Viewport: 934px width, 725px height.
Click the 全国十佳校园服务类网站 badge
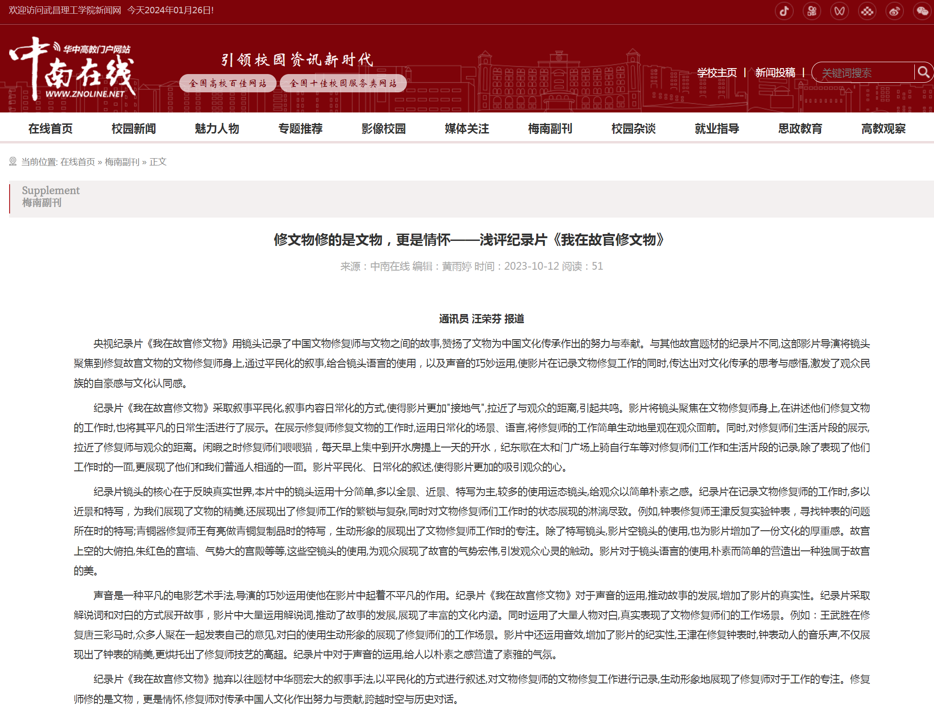(x=343, y=83)
